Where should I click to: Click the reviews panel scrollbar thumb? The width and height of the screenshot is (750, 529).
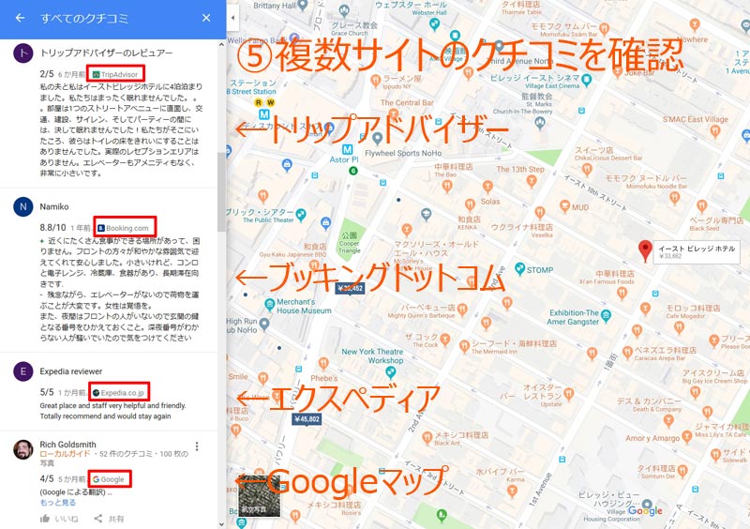tap(221, 191)
